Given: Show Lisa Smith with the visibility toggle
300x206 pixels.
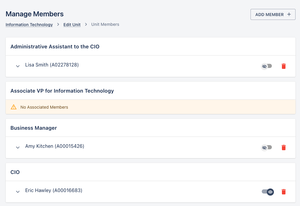Looking at the screenshot, I should point(266,66).
